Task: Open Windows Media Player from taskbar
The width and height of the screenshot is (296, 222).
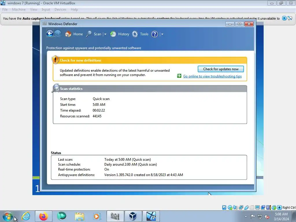Action: tap(97, 216)
